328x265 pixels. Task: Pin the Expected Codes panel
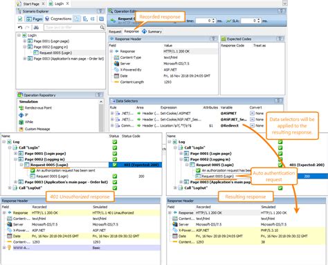click(280, 39)
